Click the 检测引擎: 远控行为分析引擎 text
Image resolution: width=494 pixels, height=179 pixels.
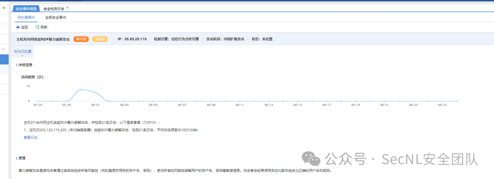(177, 39)
